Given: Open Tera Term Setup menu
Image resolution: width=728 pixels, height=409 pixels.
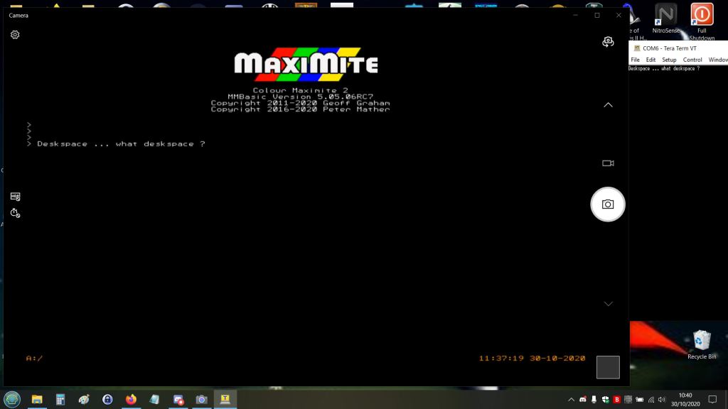Looking at the screenshot, I should click(x=669, y=60).
